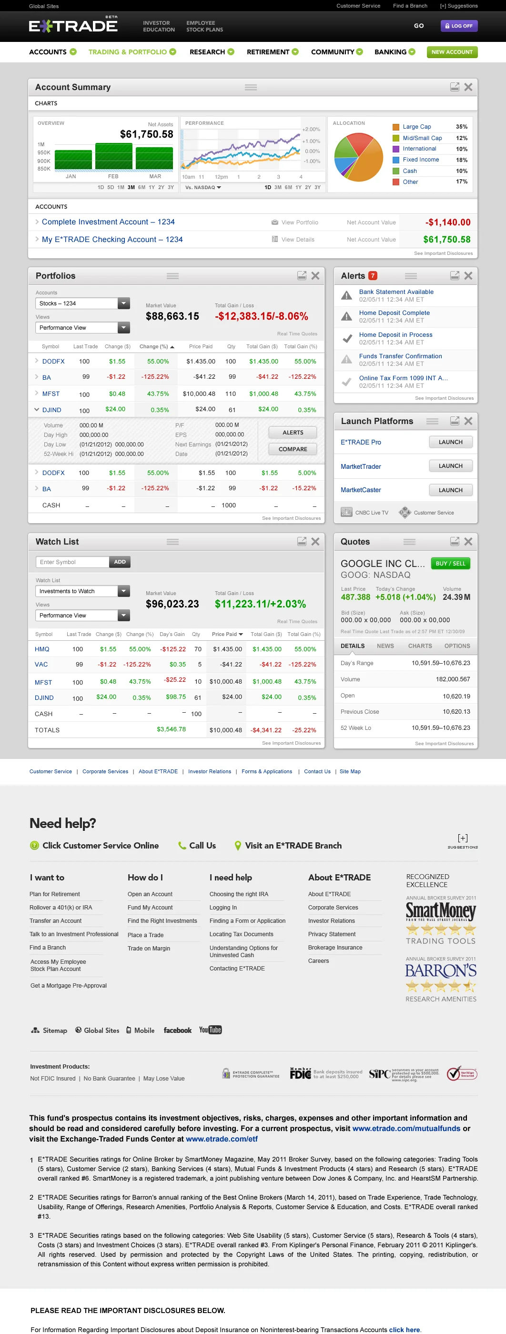Click the COMPARE button for DJIND
Image resolution: width=506 pixels, height=1334 pixels.
(x=293, y=449)
